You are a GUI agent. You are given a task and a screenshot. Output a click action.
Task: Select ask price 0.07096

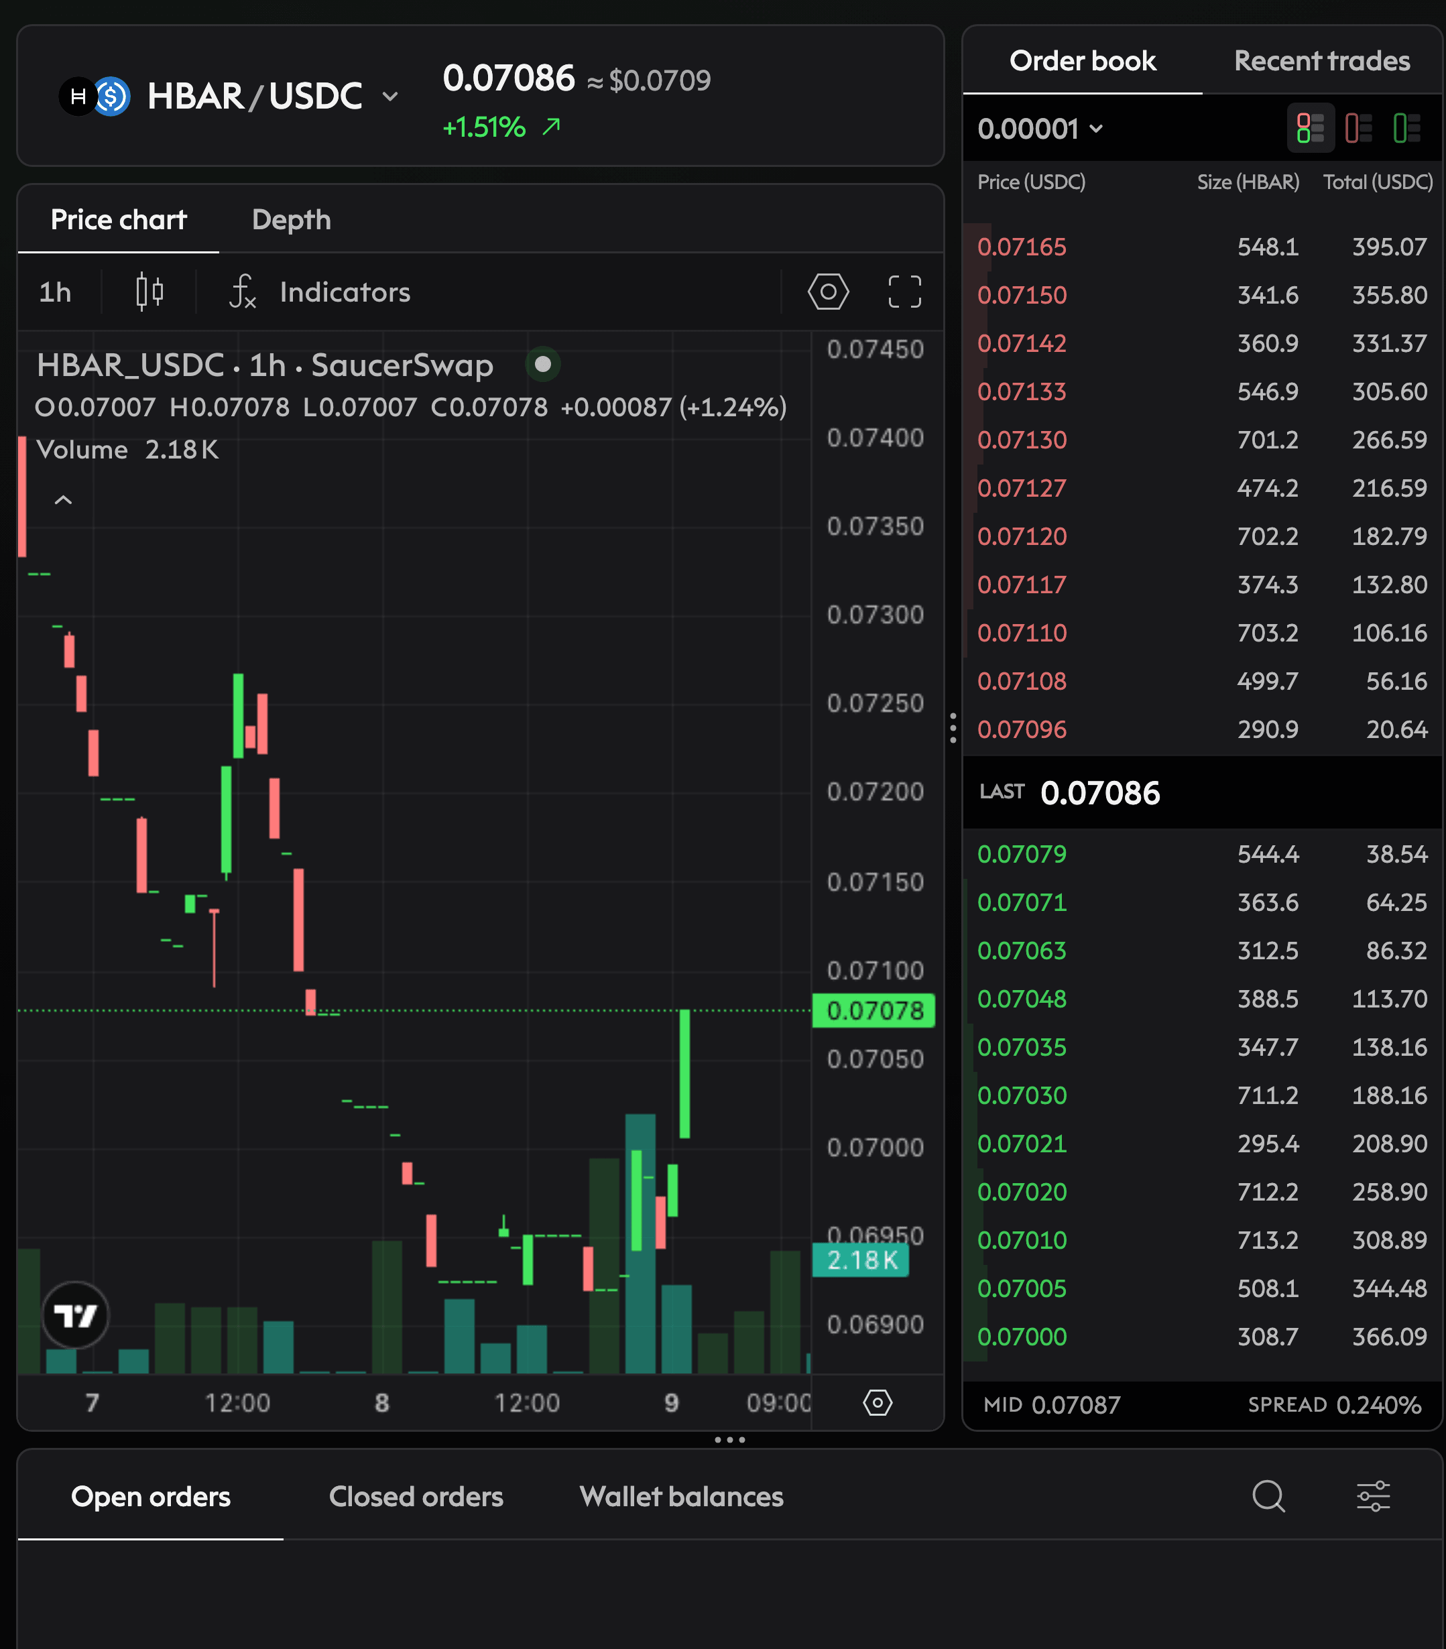pyautogui.click(x=1022, y=730)
